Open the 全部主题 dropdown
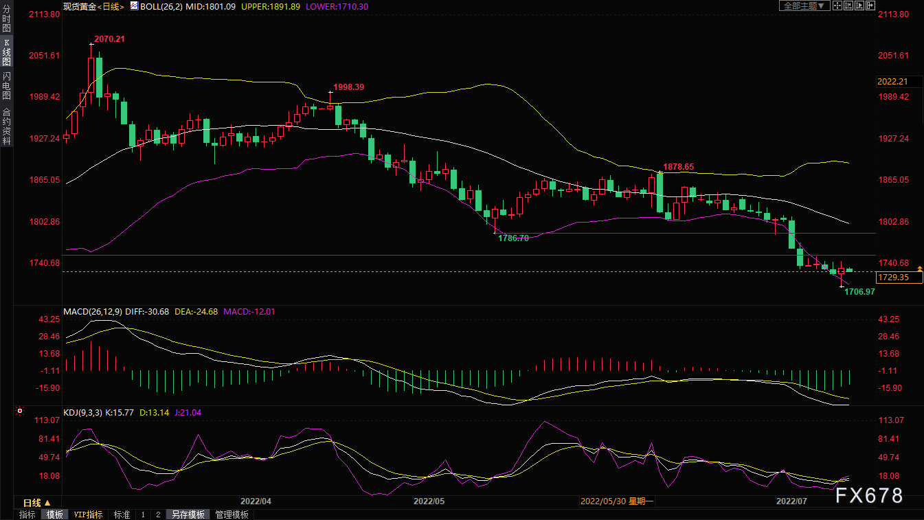The height and width of the screenshot is (520, 924). click(x=804, y=5)
